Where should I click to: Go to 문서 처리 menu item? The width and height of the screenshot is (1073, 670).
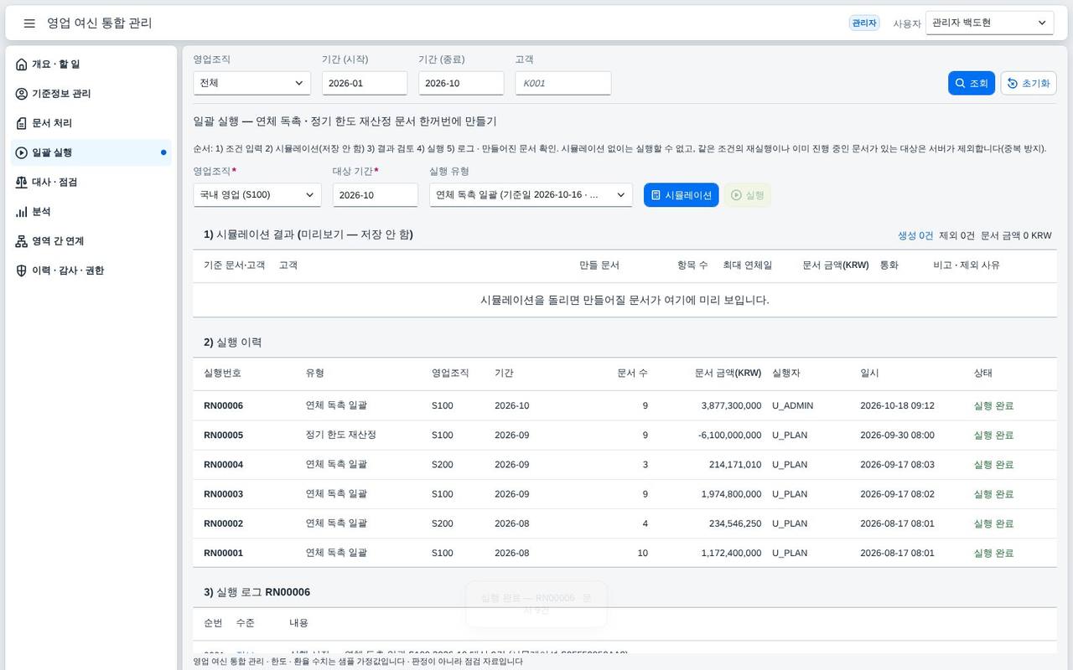[91, 123]
